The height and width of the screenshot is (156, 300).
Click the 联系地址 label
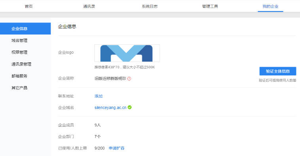(66, 96)
